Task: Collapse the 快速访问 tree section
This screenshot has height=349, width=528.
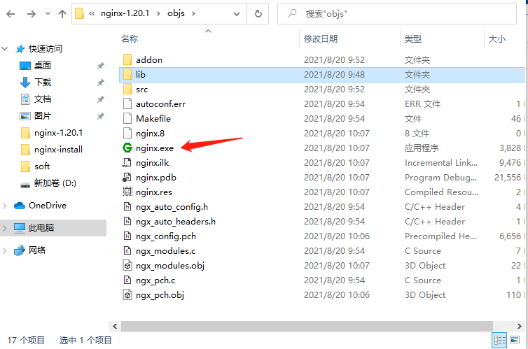Action: (5, 49)
